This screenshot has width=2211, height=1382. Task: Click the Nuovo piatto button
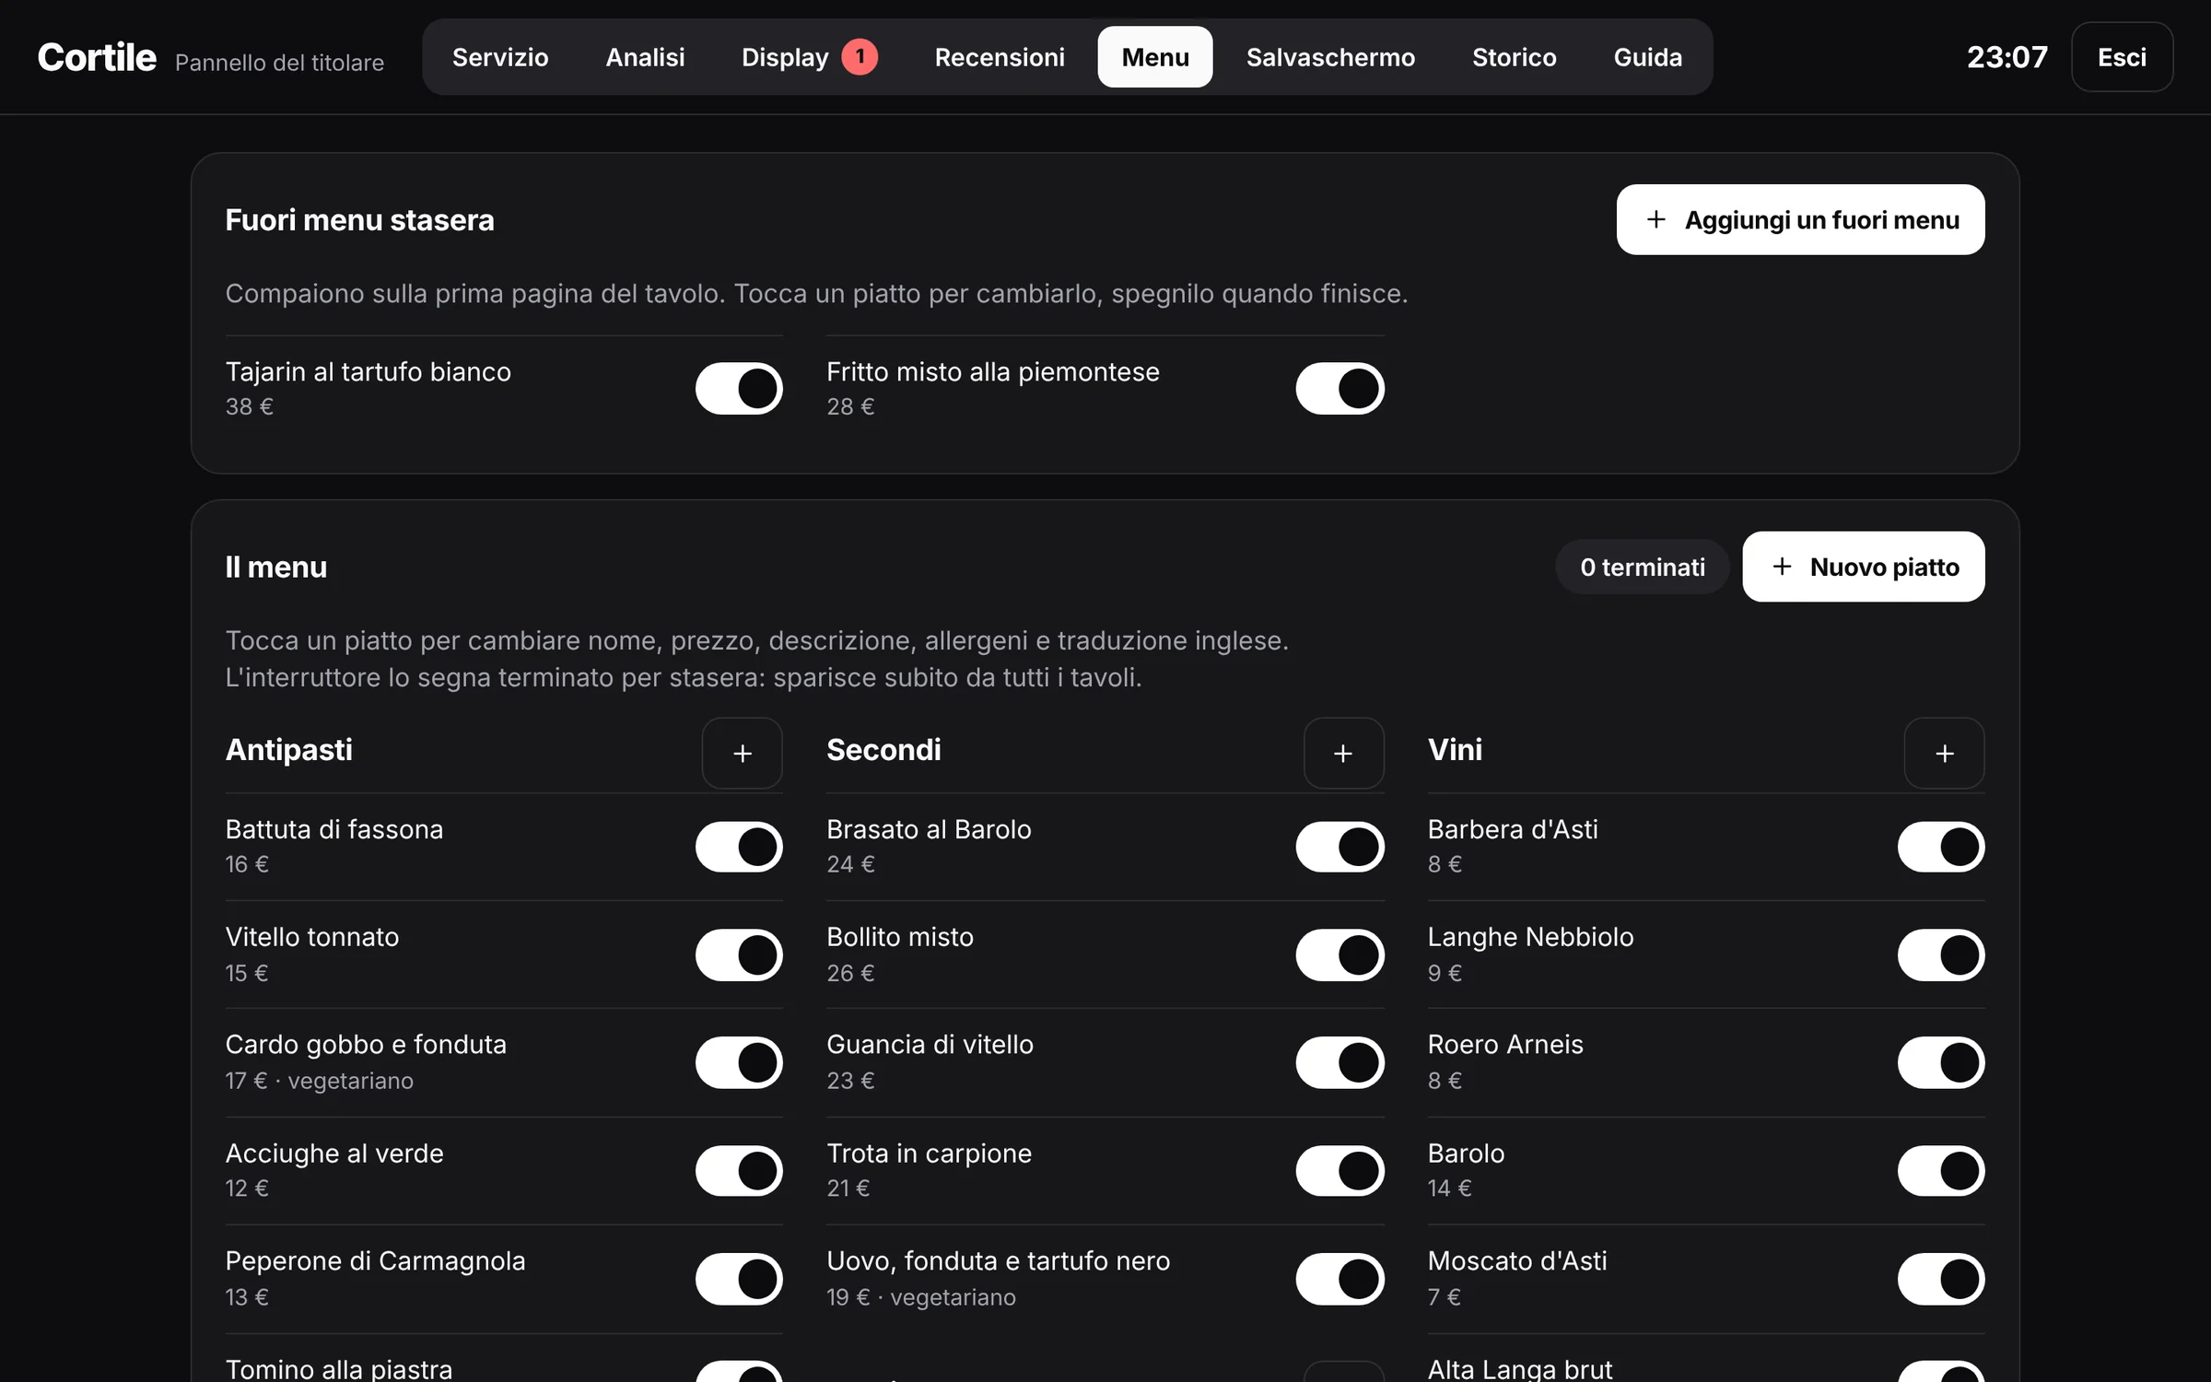coord(1863,567)
